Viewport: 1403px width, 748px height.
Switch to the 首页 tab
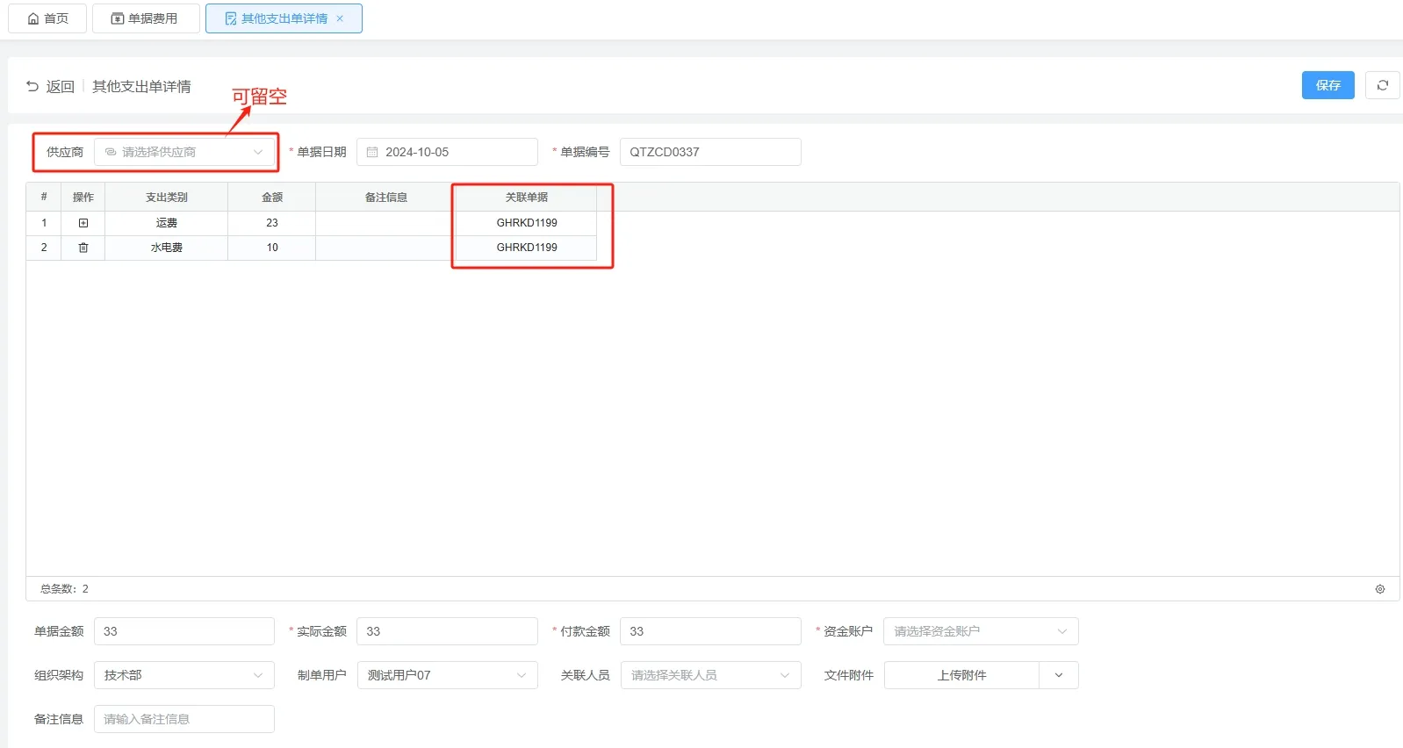tap(47, 18)
